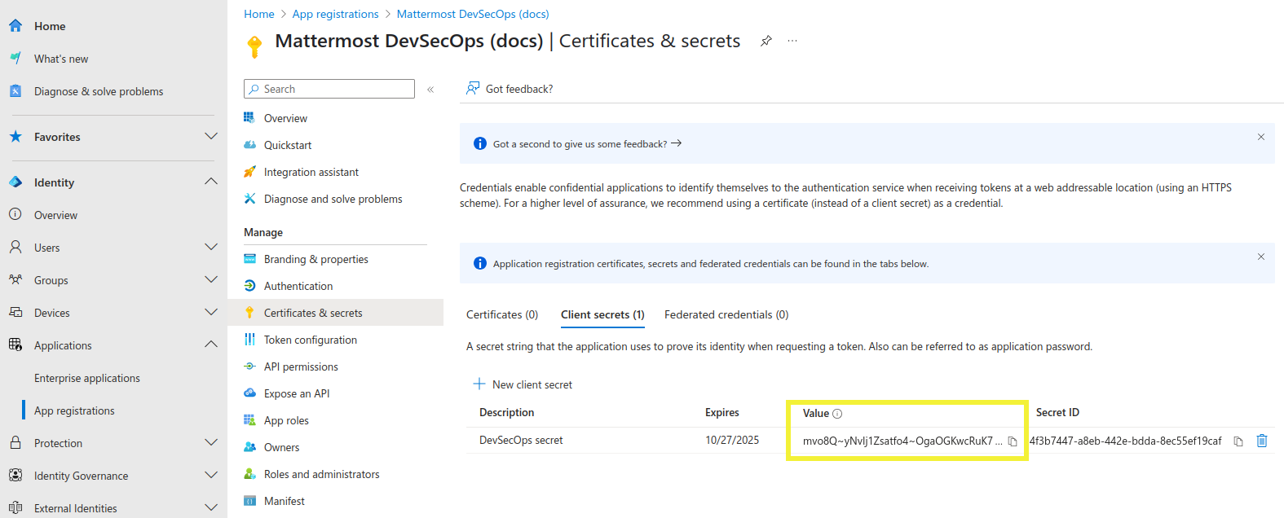1284x518 pixels.
Task: Expand the Favorites section
Action: [x=211, y=137]
